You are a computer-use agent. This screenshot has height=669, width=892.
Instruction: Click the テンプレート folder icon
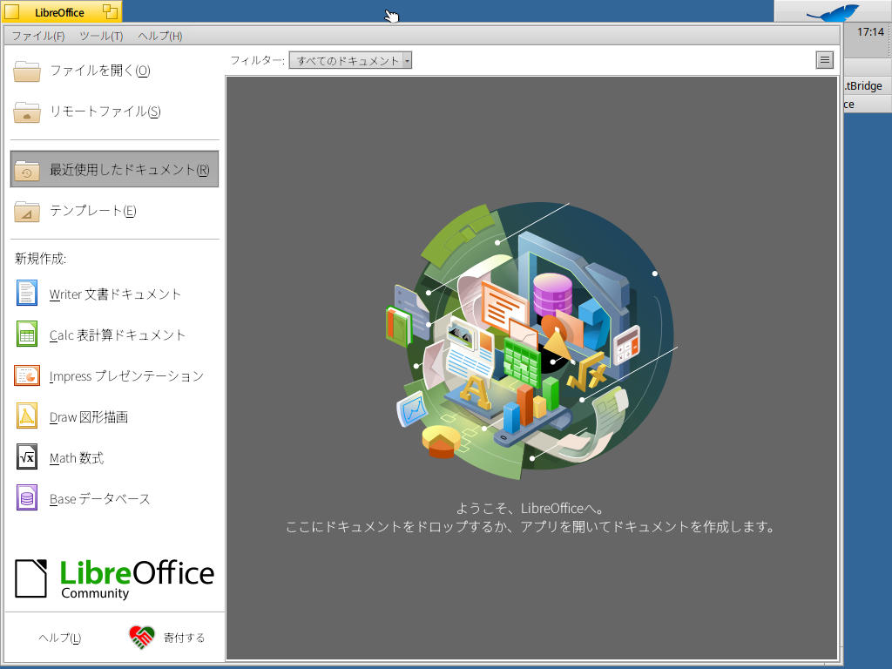(27, 211)
